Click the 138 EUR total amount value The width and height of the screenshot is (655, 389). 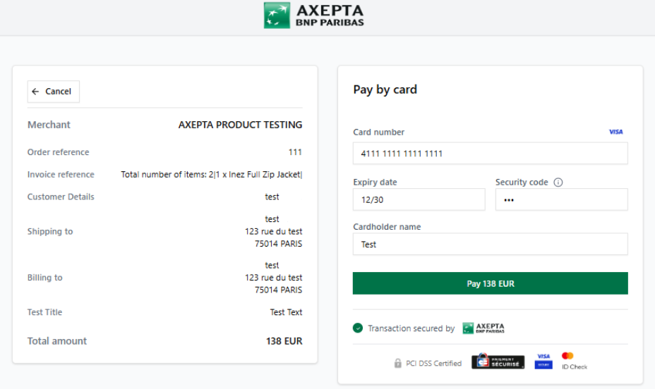284,341
